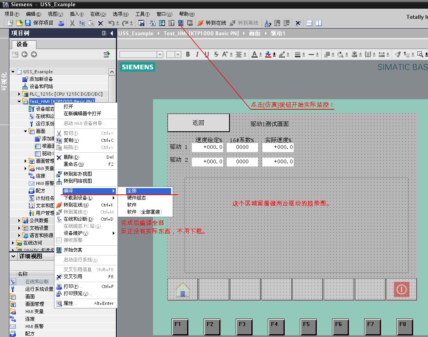
Task: Click the F5 function key
Action: [309, 327]
